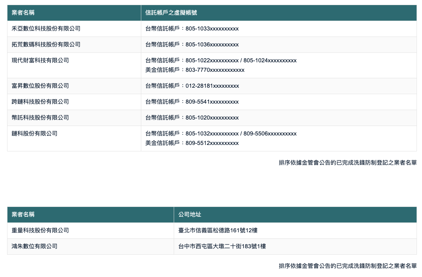Click the 公司地址 header in second table
The width and height of the screenshot is (422, 277).
[186, 214]
